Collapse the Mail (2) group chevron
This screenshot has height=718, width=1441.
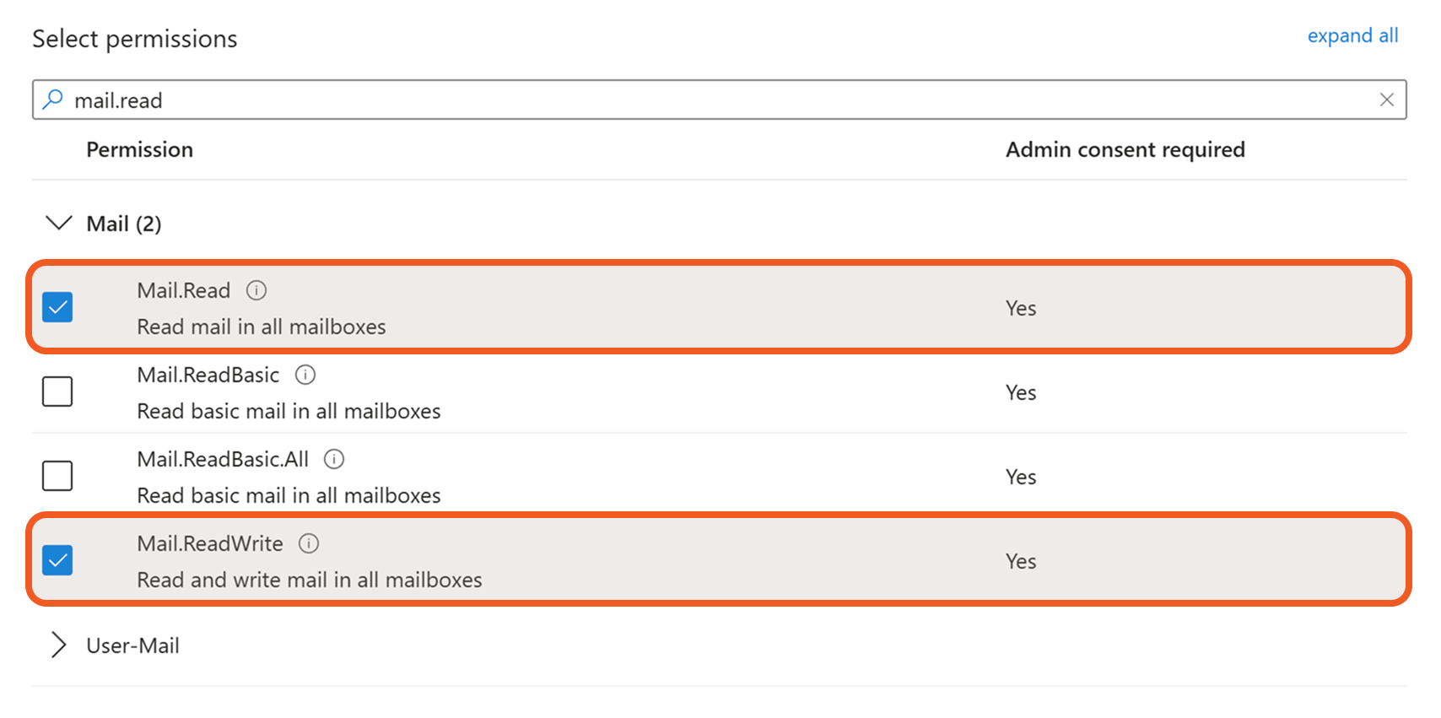58,224
